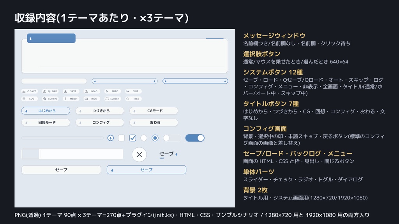Click the Q.LOAD system button
The image size is (399, 224).
[x=50, y=91]
